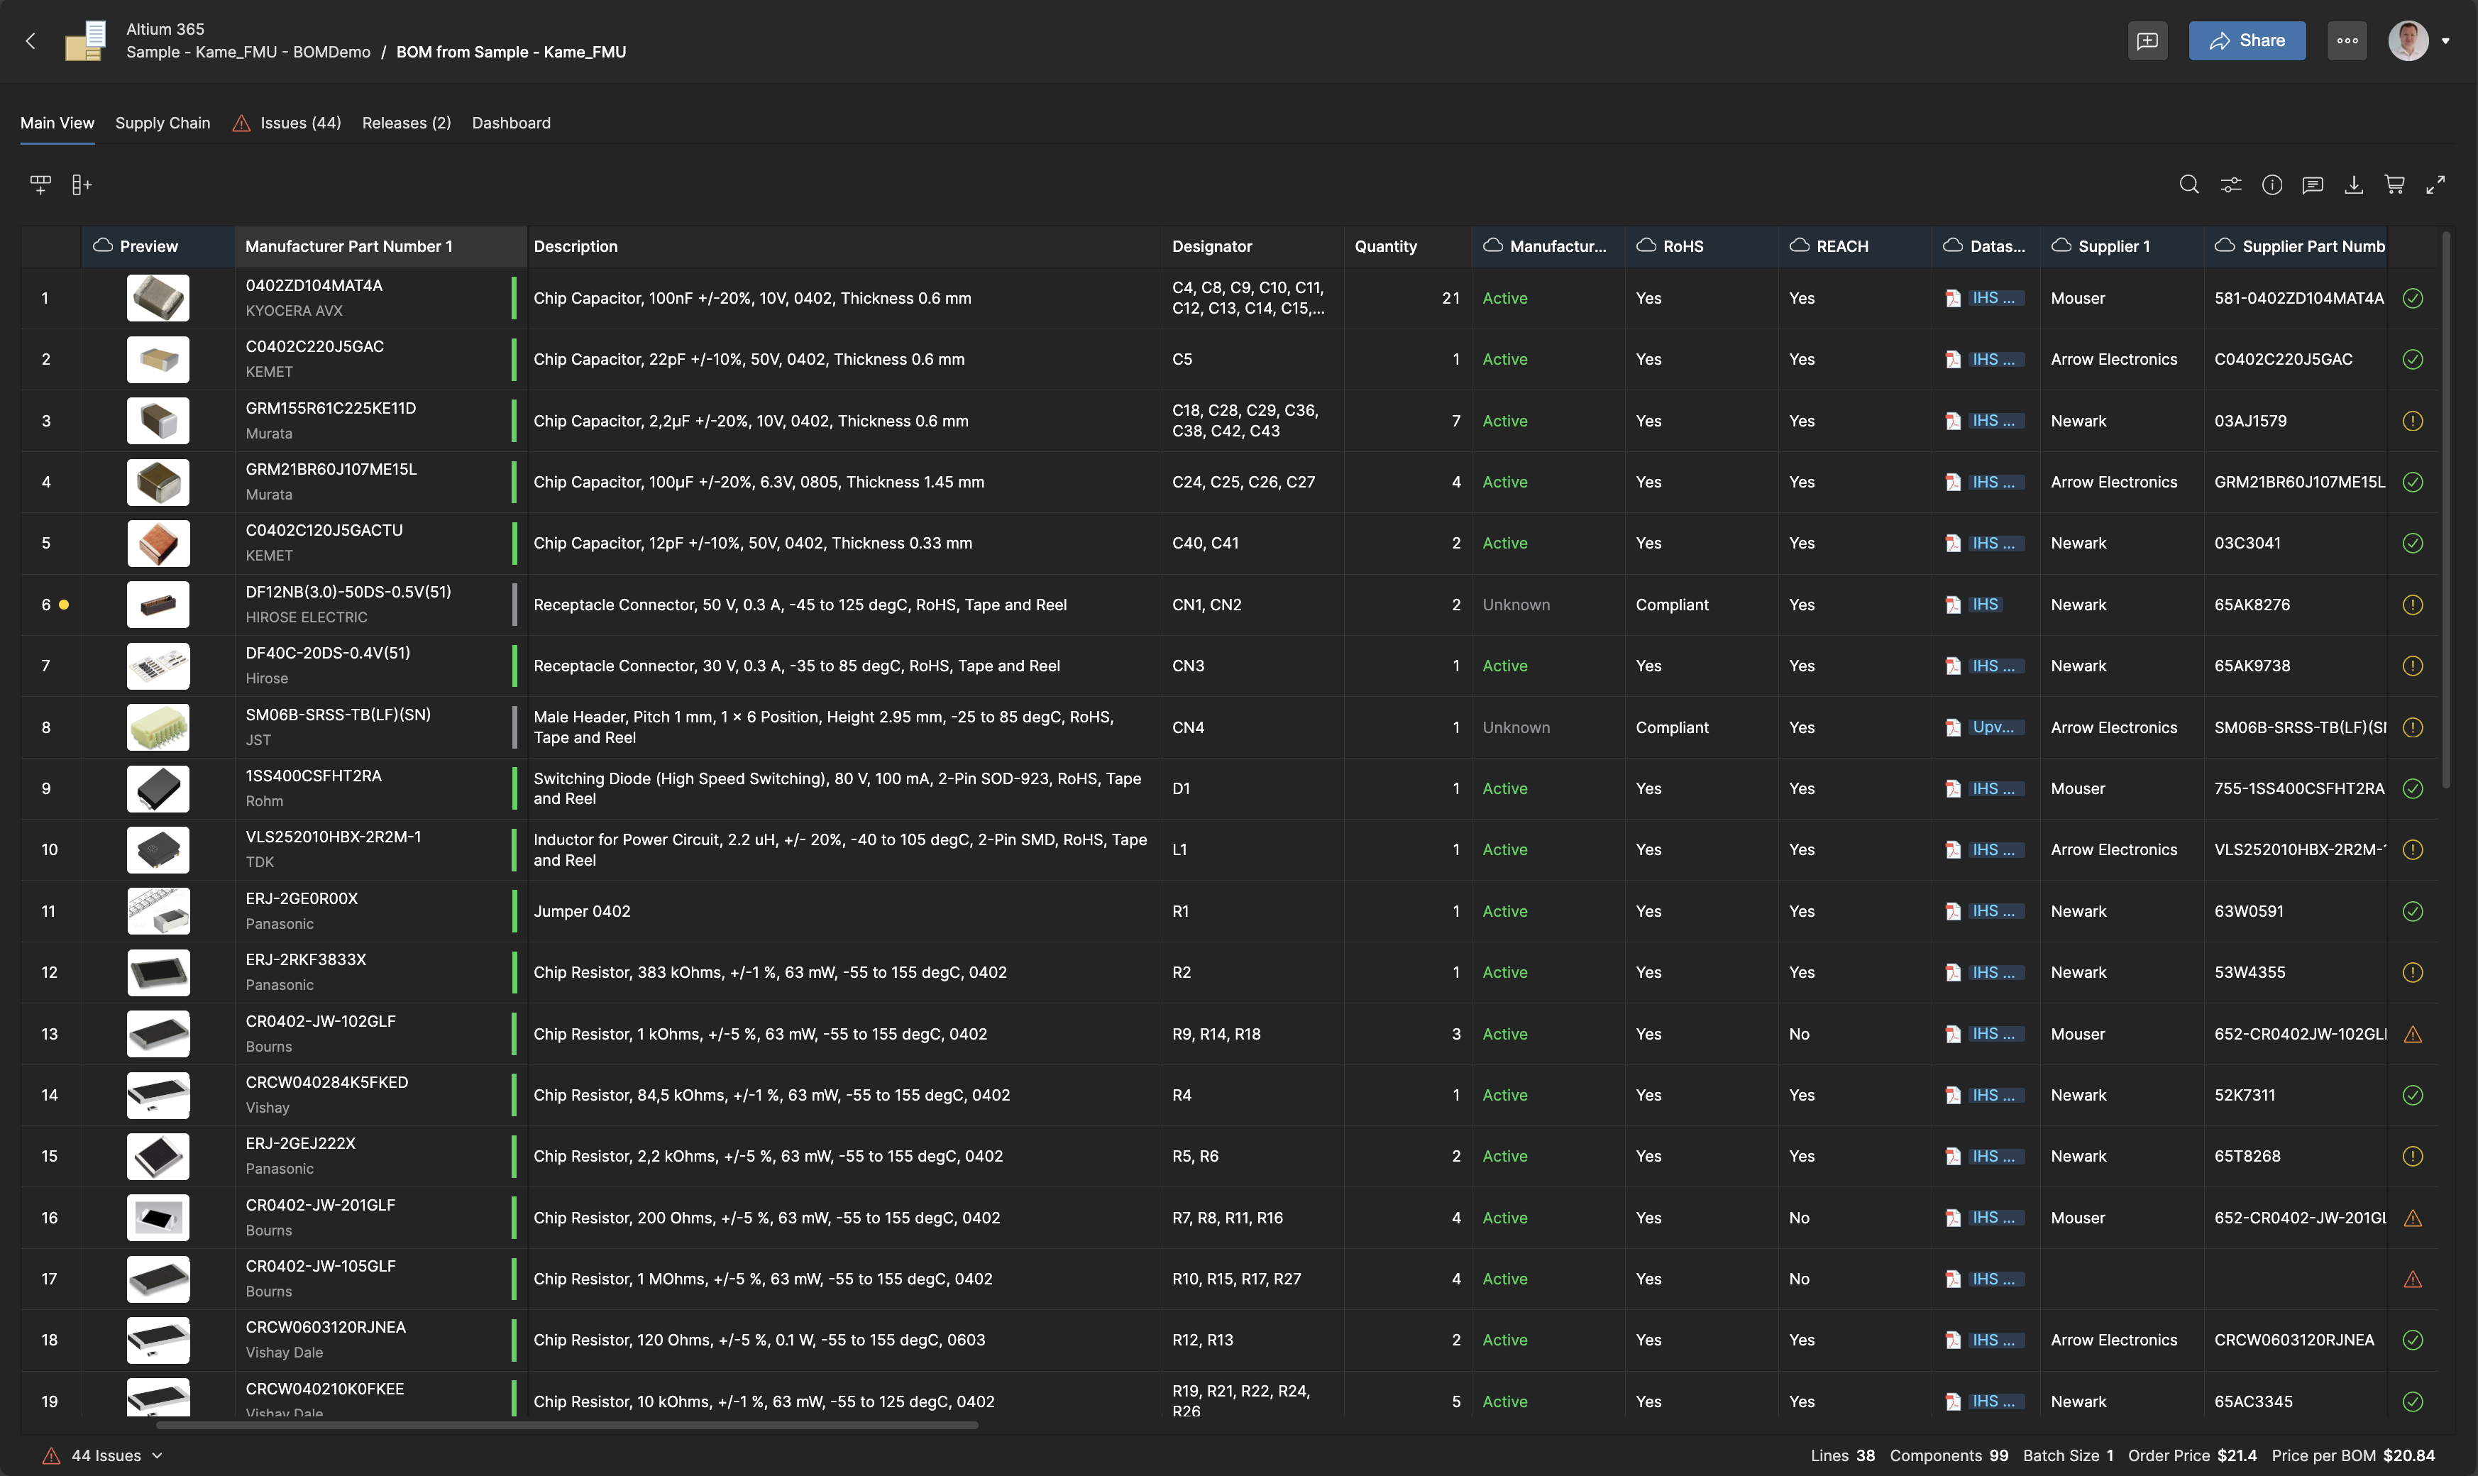Go back with the left arrow
2478x1476 pixels.
tap(31, 40)
